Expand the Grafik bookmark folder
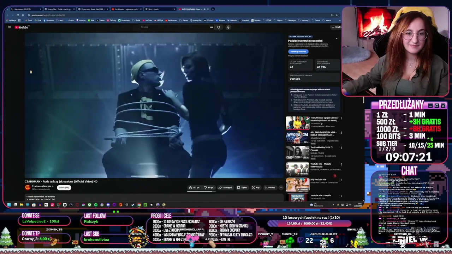The image size is (452, 254). click(x=135, y=20)
